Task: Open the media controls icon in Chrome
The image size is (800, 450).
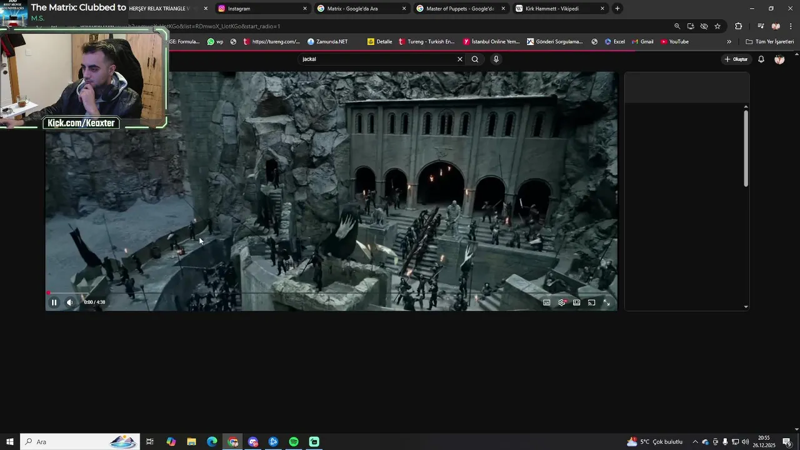Action: tap(761, 26)
